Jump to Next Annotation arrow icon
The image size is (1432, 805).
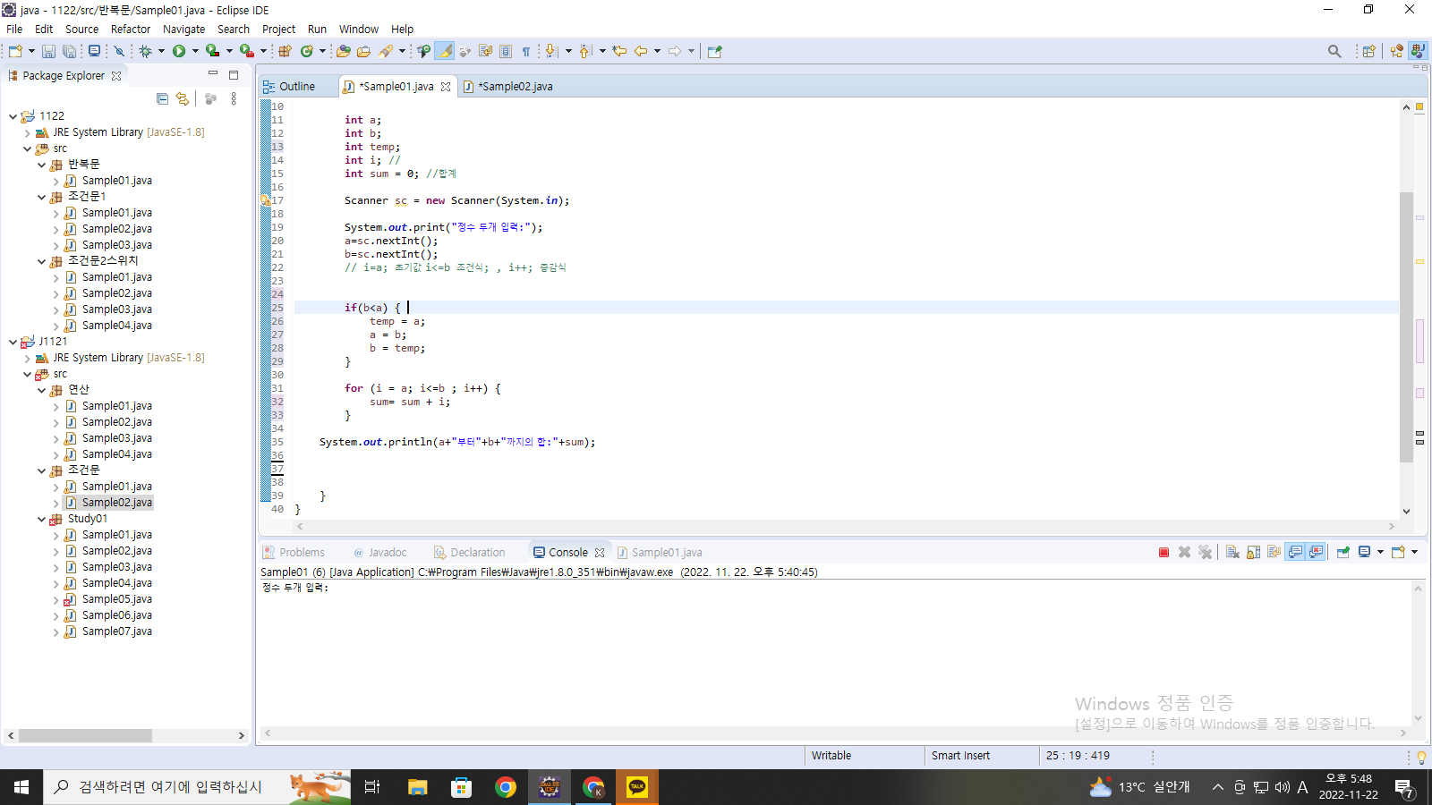[551, 51]
